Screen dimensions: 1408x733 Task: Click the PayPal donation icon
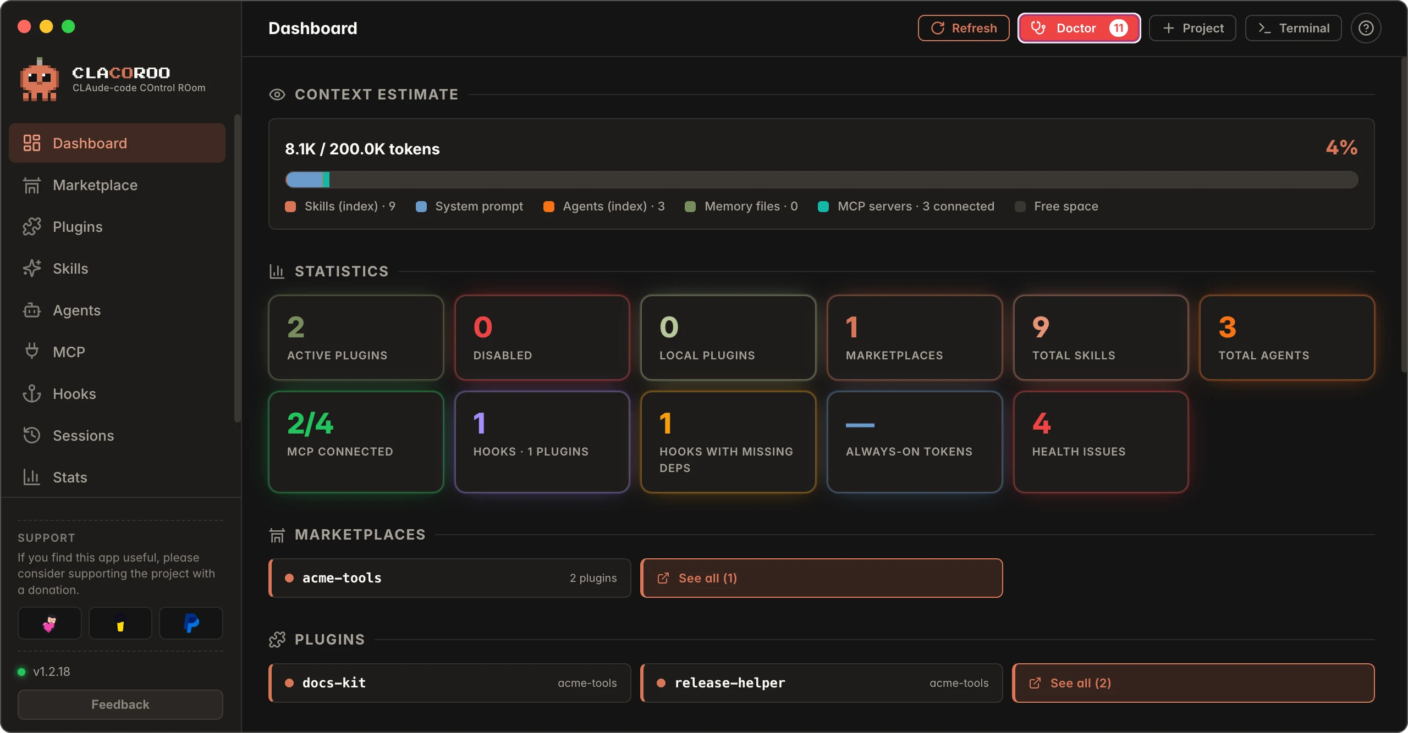pos(191,623)
